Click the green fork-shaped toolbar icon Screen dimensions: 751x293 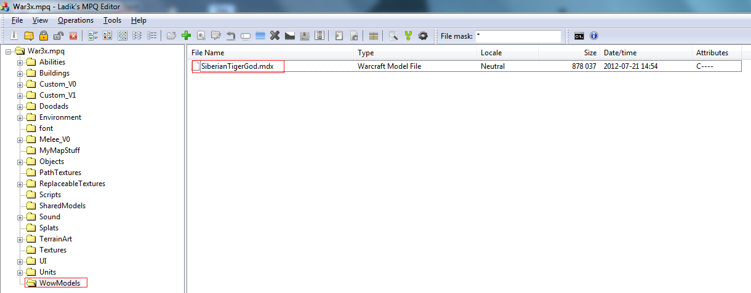[408, 36]
